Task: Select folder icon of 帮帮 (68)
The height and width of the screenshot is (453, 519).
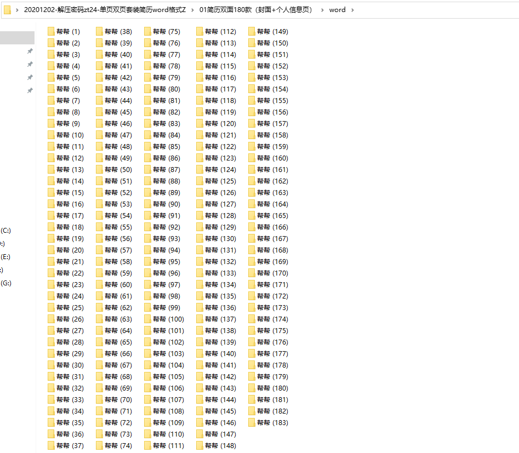Action: (99, 376)
